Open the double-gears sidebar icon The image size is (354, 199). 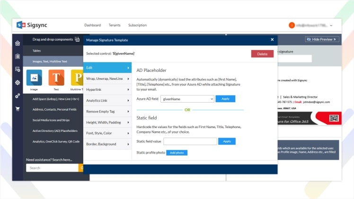click(x=18, y=96)
